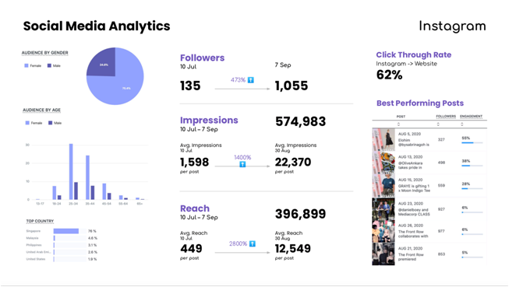Viewport: 509px width, 287px height.
Task: Click the Click Through Rate heading
Action: coord(414,54)
